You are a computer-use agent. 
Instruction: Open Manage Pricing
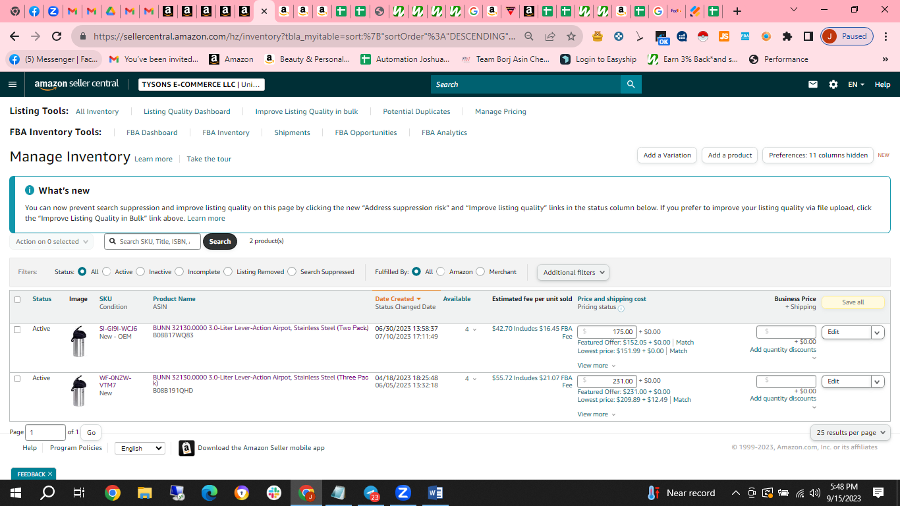point(501,111)
